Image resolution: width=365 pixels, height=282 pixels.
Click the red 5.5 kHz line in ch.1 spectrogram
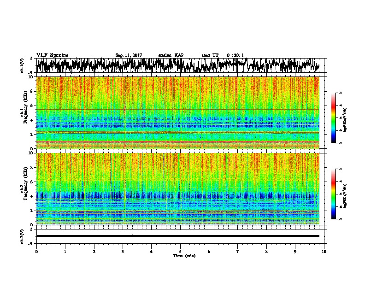pos(178,109)
